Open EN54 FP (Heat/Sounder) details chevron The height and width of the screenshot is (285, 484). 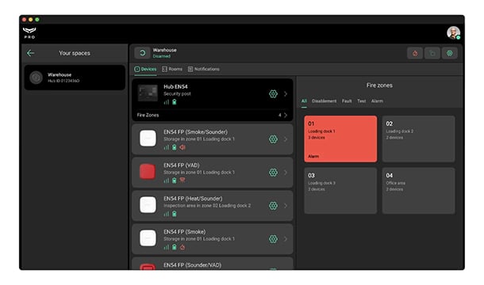(286, 206)
